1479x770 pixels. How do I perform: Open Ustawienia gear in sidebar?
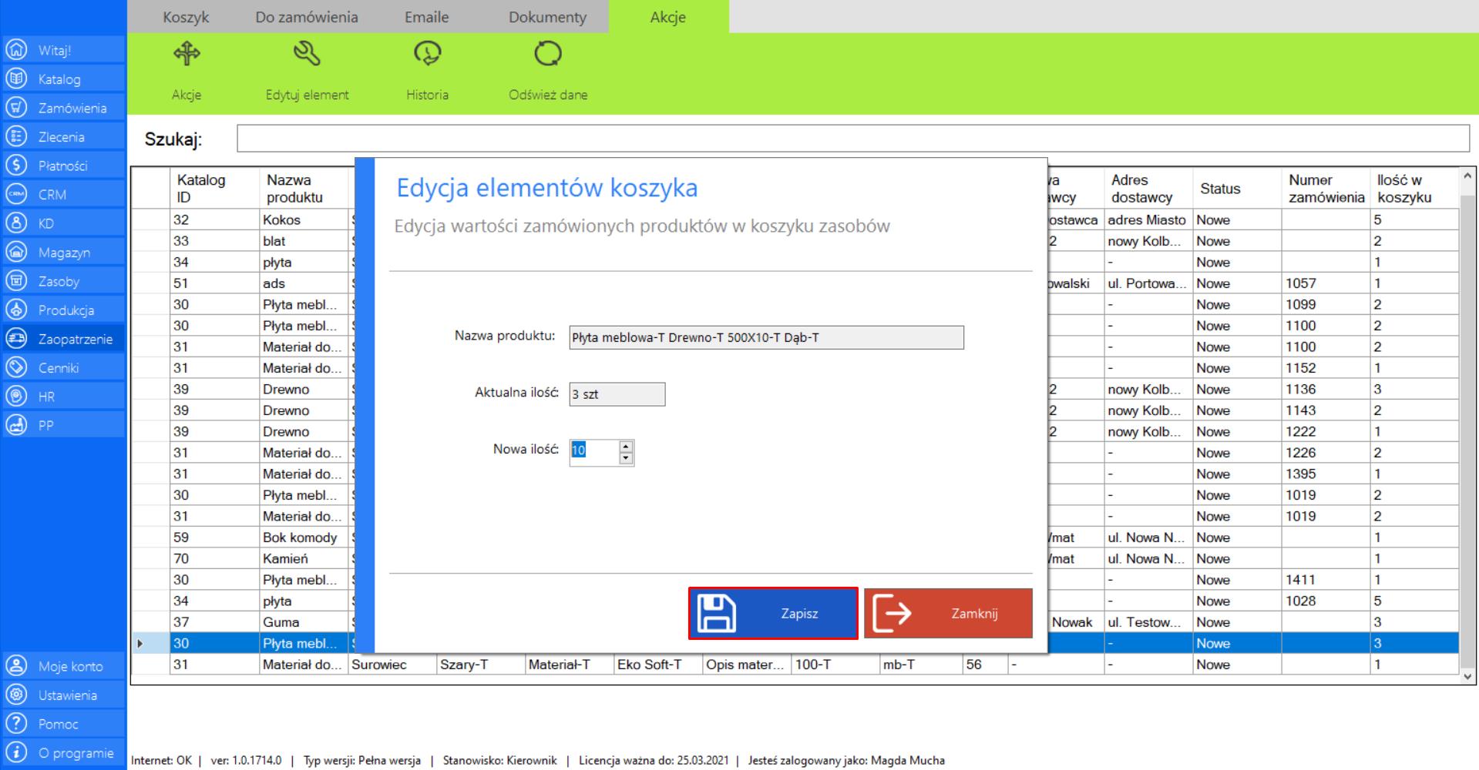tap(17, 695)
